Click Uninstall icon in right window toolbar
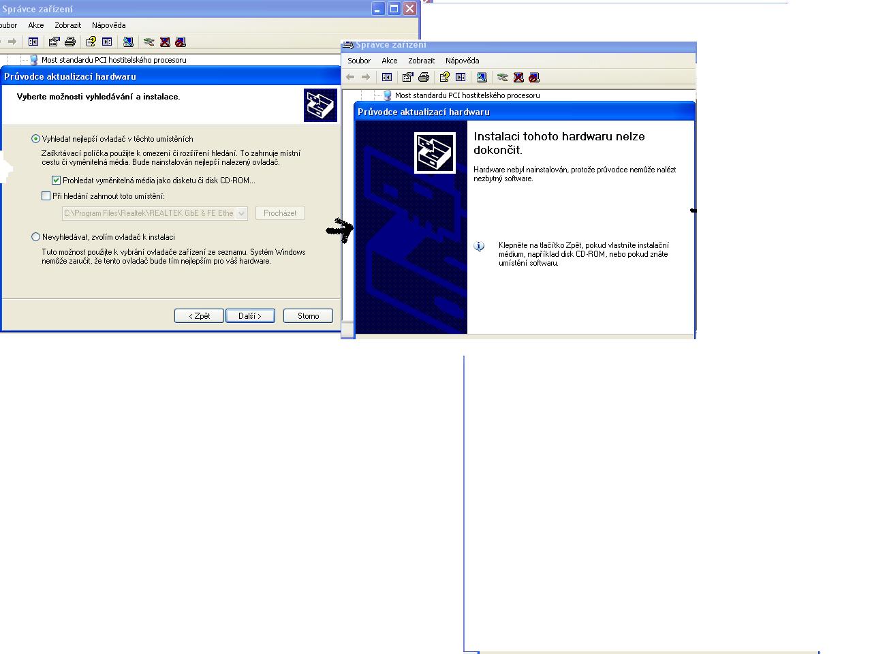The image size is (872, 654). (518, 77)
